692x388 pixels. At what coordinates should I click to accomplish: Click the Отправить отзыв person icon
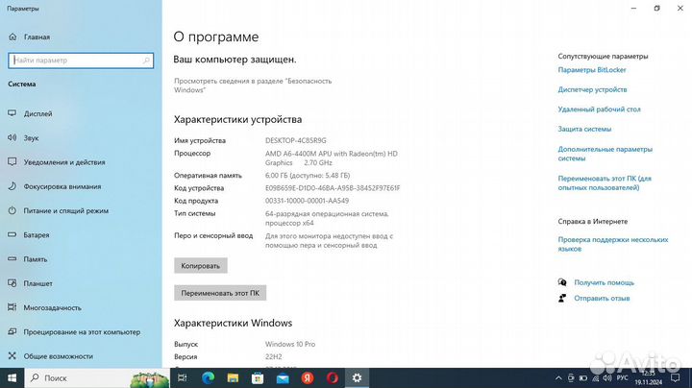[562, 299]
